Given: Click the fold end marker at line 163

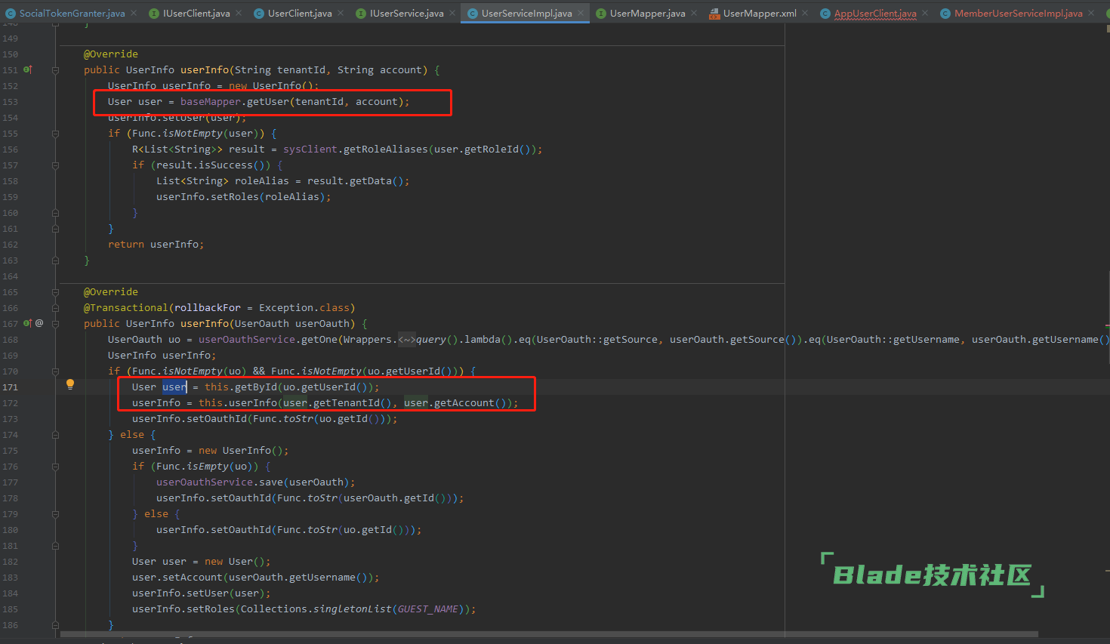Looking at the screenshot, I should (x=55, y=260).
